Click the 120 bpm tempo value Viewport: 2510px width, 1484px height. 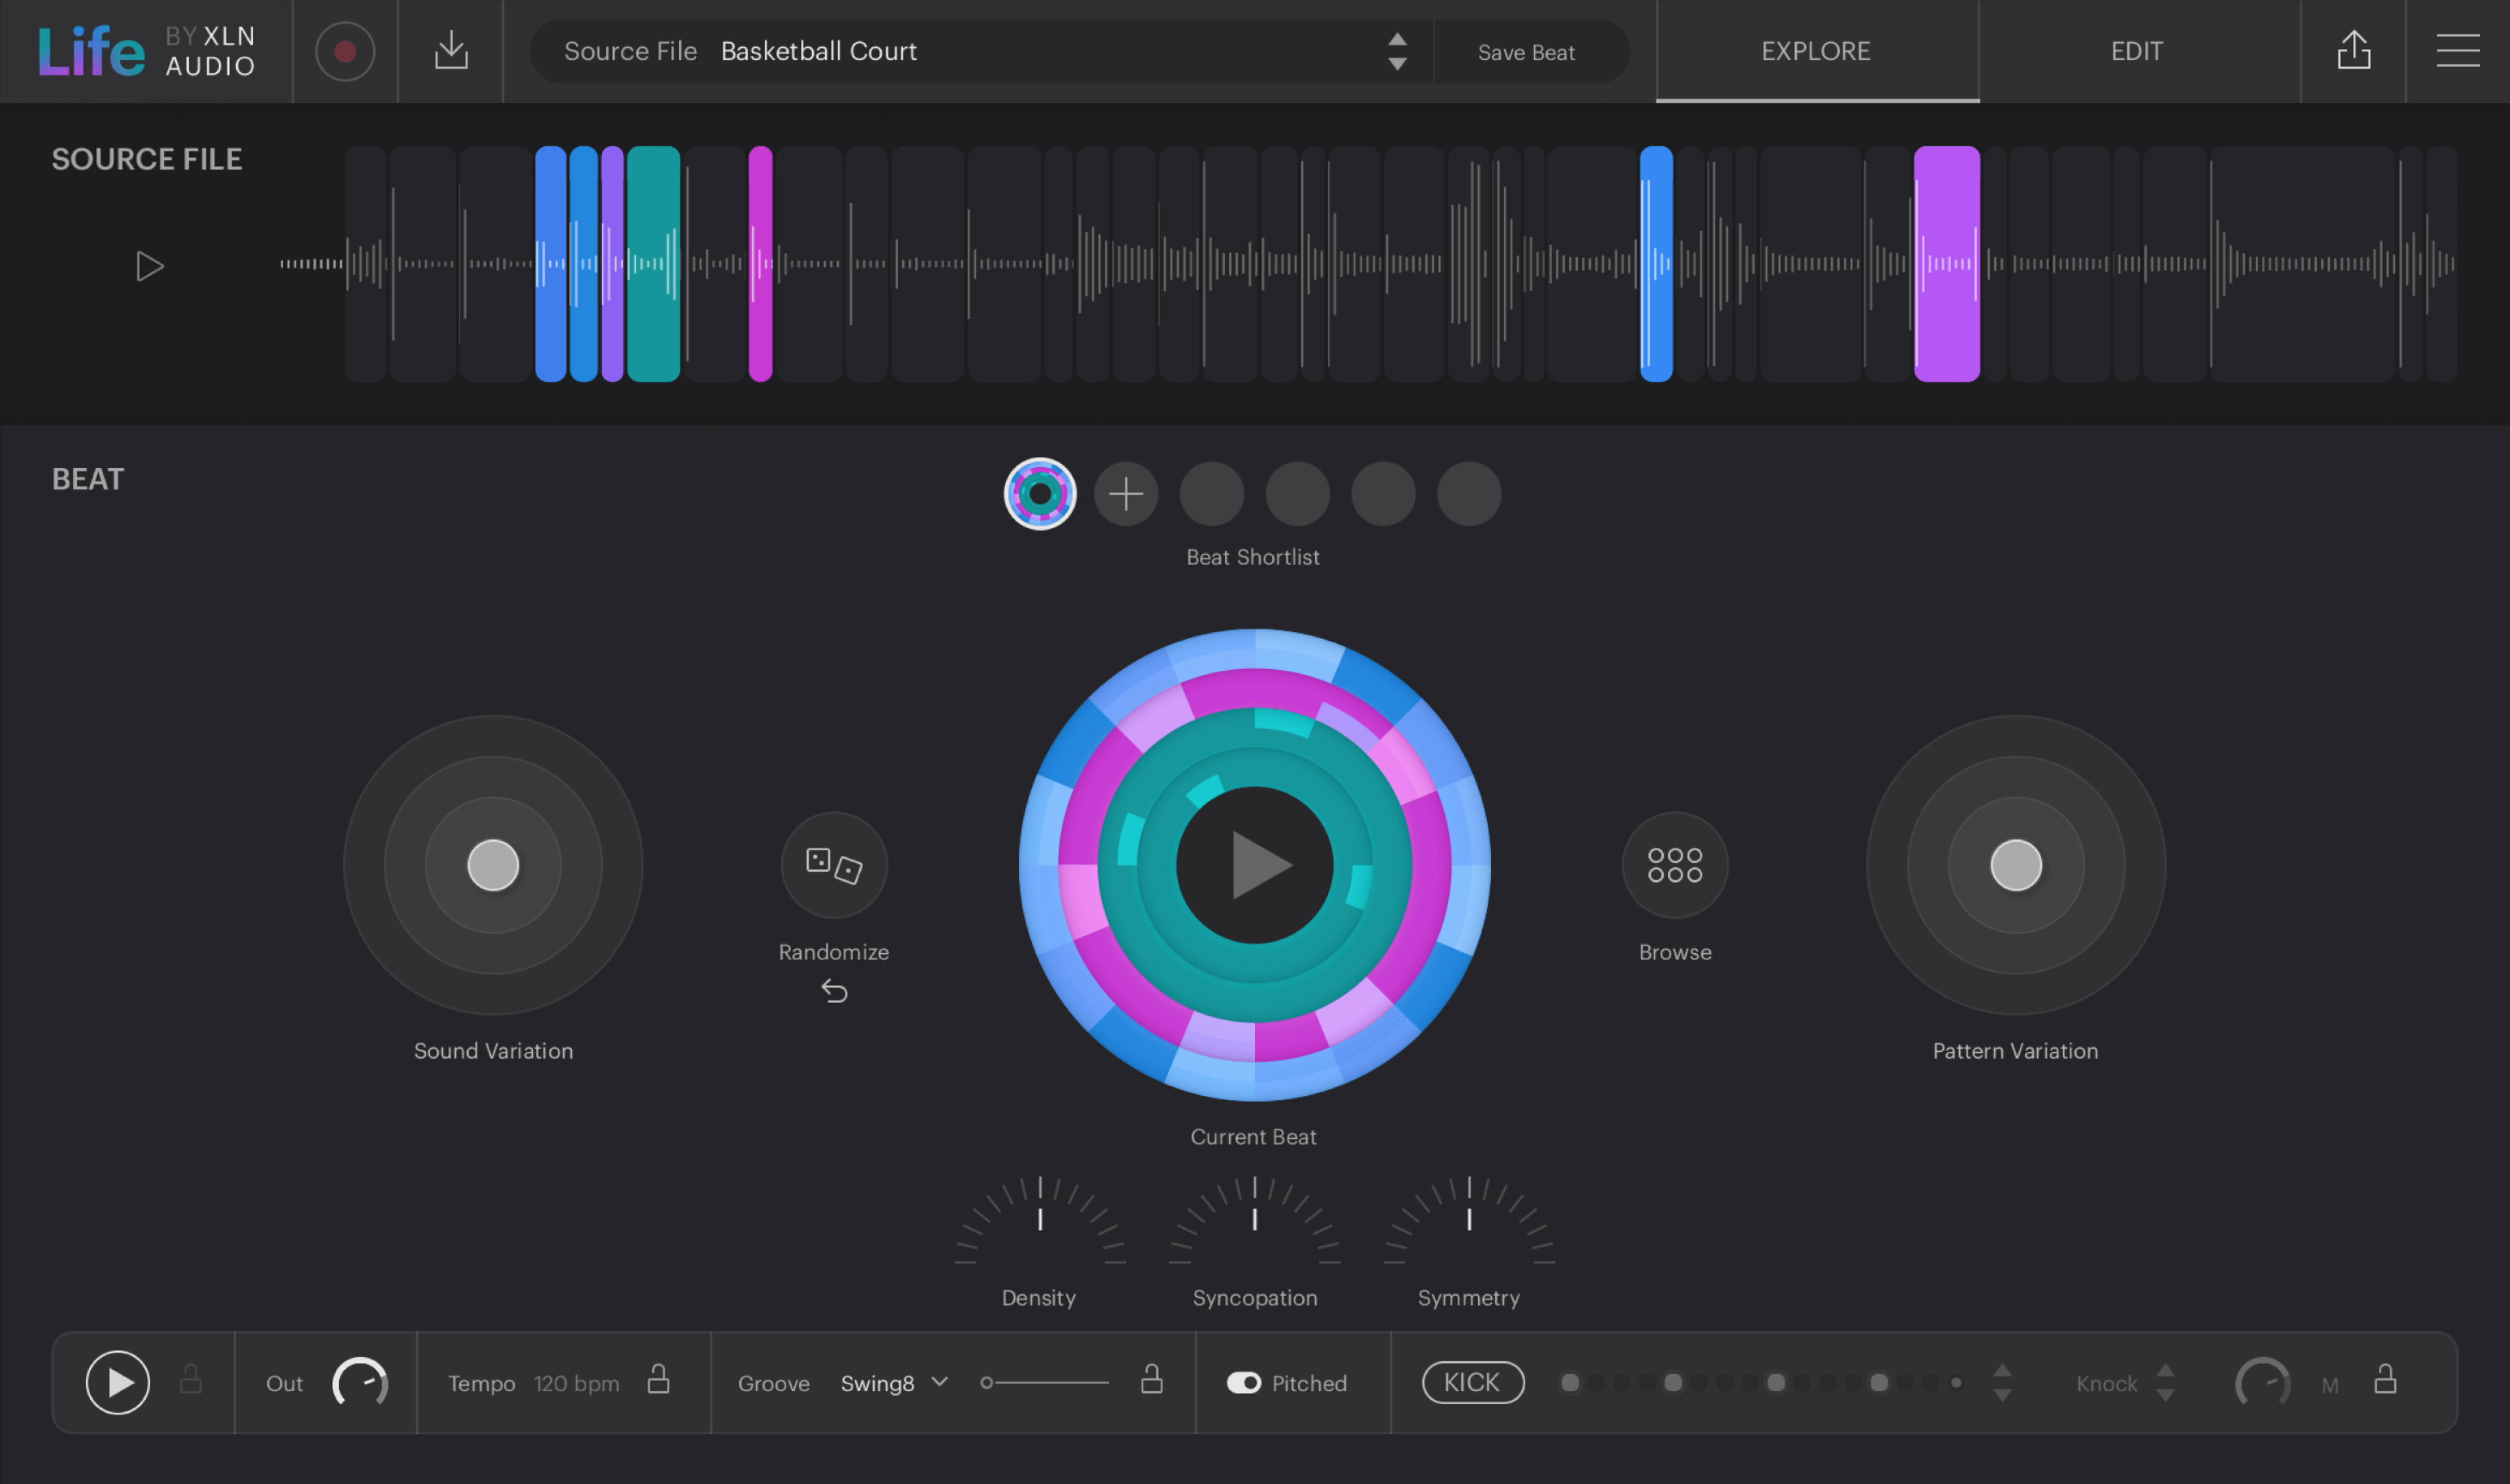click(x=576, y=1383)
